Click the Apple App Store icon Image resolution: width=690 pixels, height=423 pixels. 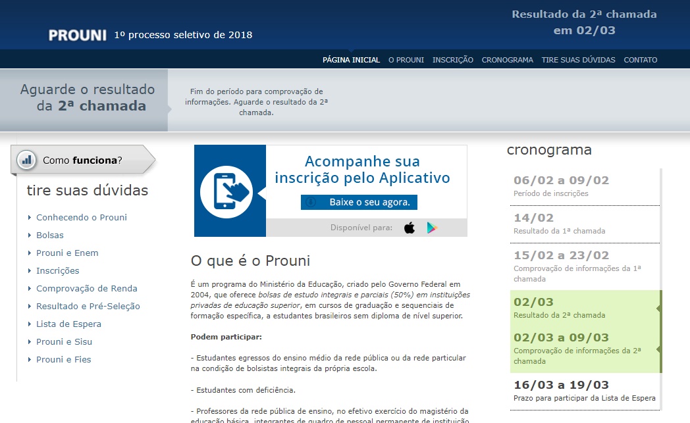pyautogui.click(x=410, y=228)
